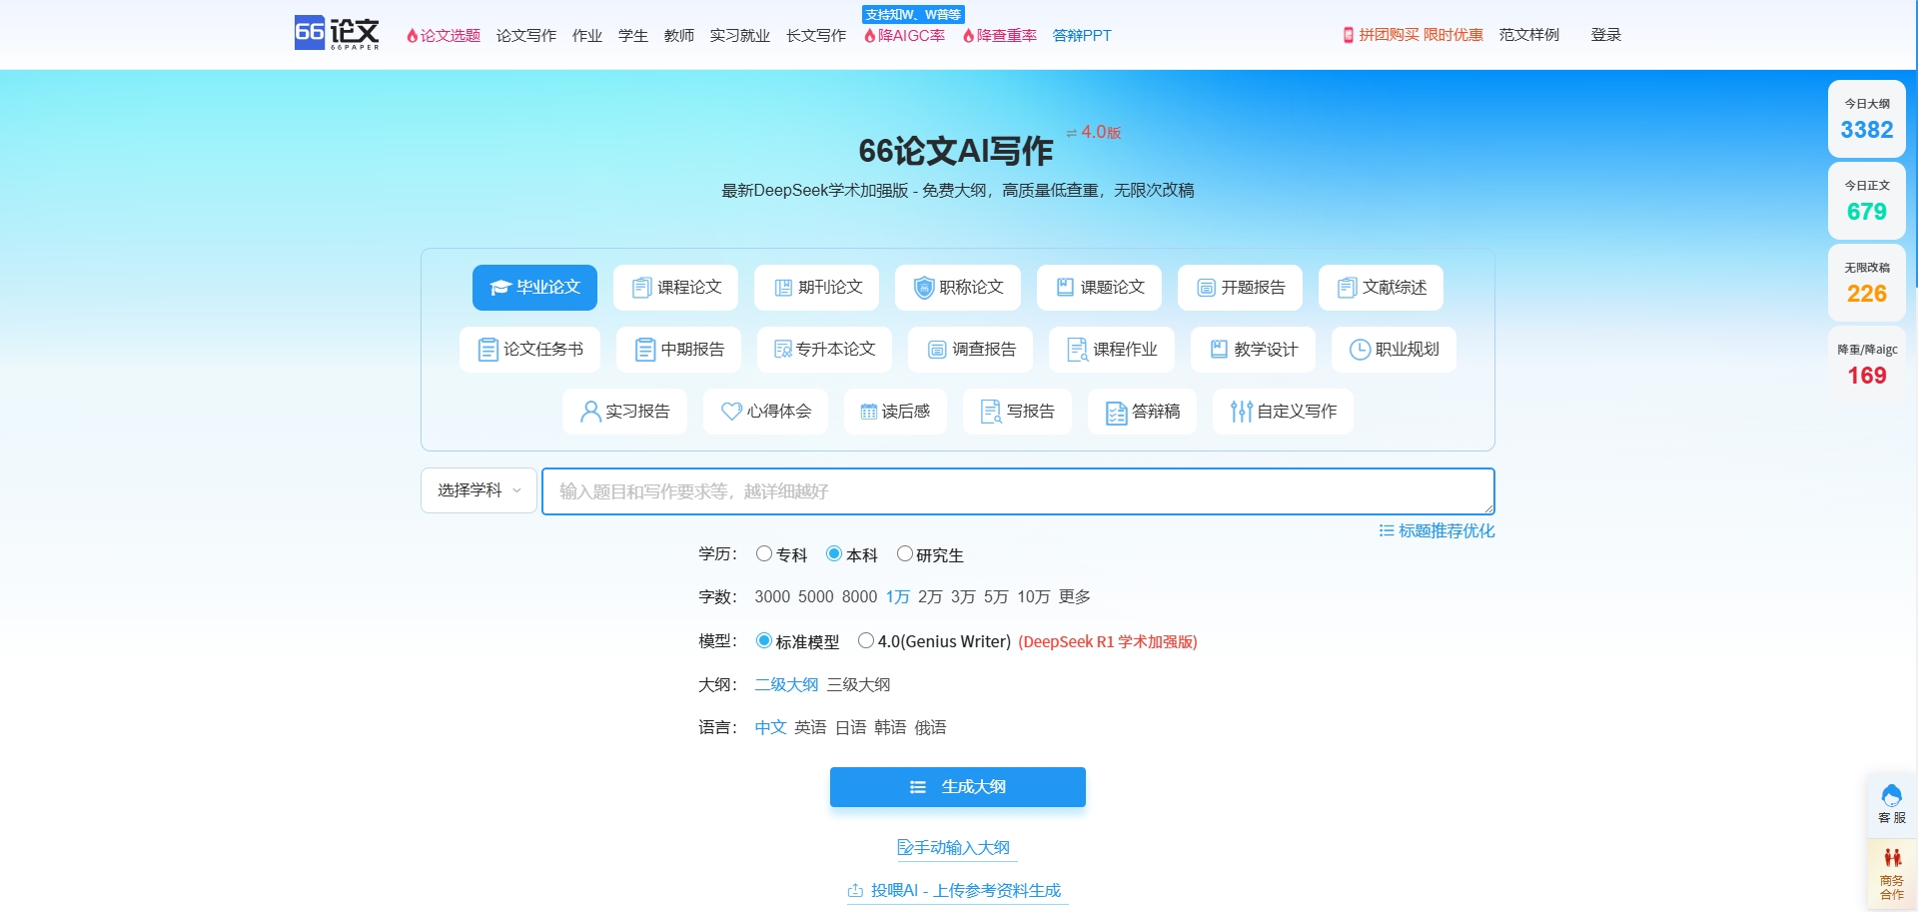Screen dimensions: 1918x912
Task: Expand the 选择学科 subject dropdown
Action: click(479, 490)
